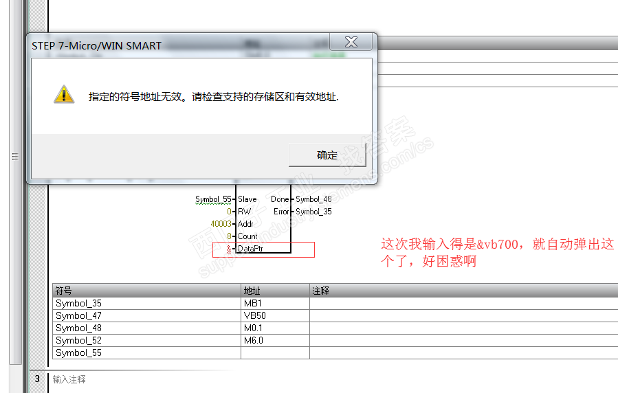Image resolution: width=618 pixels, height=393 pixels.
Task: Click the yellow warning icon
Action: 64,95
